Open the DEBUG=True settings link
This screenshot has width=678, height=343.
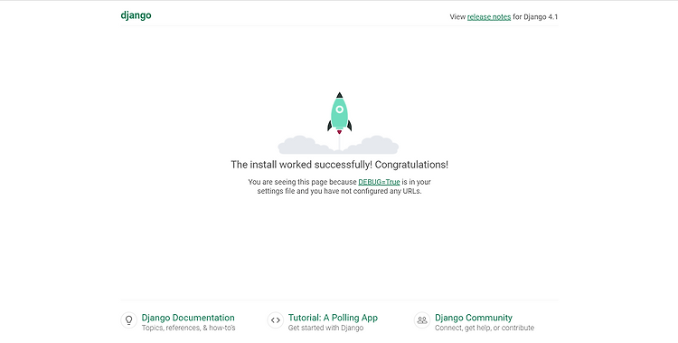click(379, 182)
